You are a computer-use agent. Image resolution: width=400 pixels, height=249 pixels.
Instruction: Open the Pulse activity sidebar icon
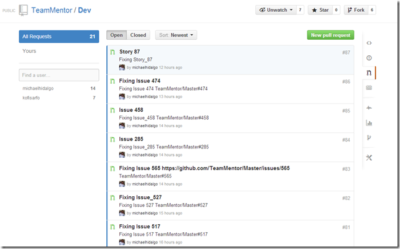(x=369, y=107)
